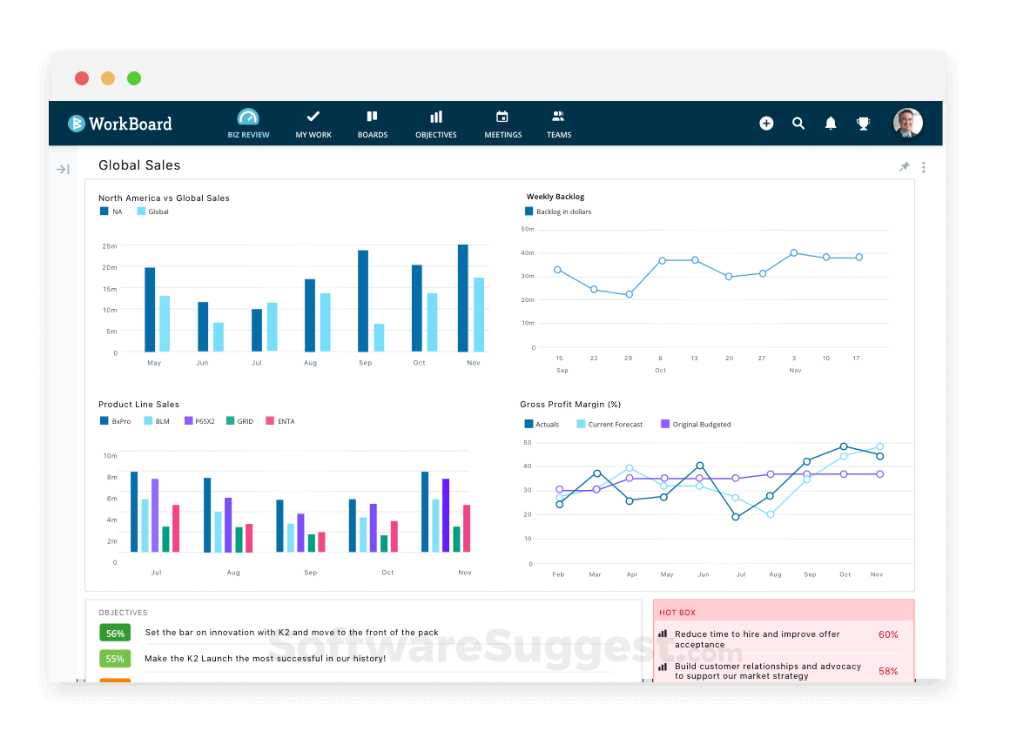1010x731 pixels.
Task: Pin the Global Sales dashboard
Action: coord(904,166)
